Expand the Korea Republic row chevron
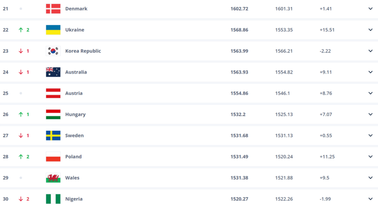This screenshot has width=378, height=206. [x=370, y=51]
